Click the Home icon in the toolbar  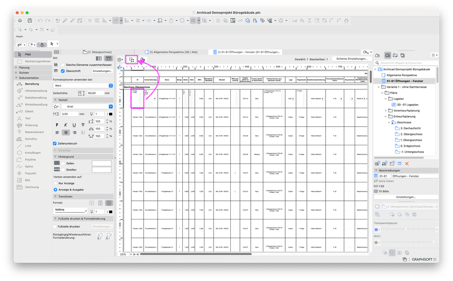(20, 20)
